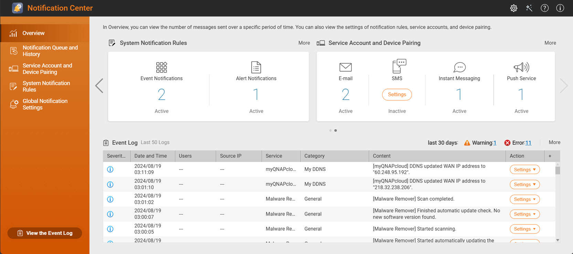Image resolution: width=573 pixels, height=254 pixels.
Task: Click the Notification Center bell app logo
Action: point(18,8)
